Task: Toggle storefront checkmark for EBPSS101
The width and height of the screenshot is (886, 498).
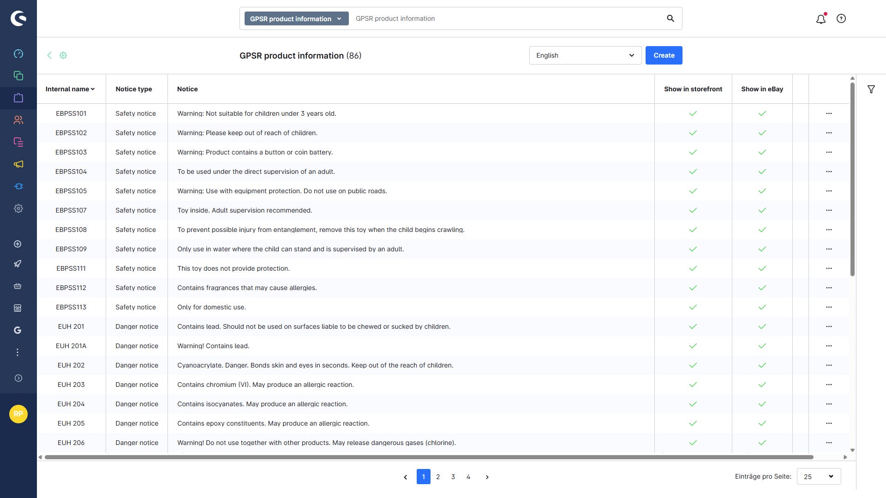Action: click(693, 113)
